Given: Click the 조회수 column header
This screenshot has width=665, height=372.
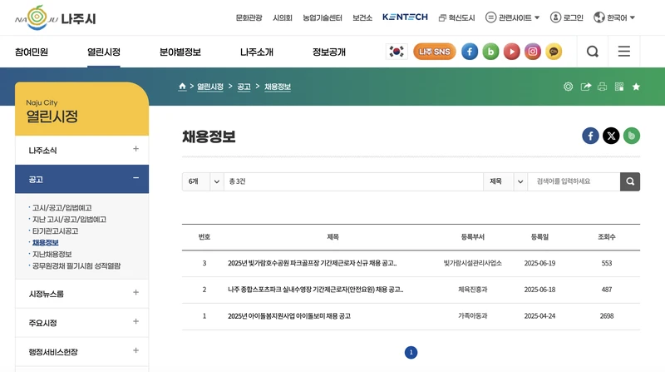Looking at the screenshot, I should point(607,237).
